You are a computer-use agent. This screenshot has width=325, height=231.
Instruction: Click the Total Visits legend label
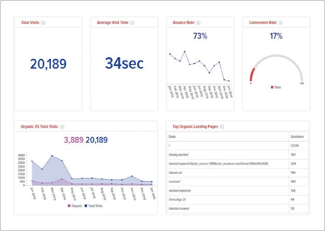[x=96, y=206]
